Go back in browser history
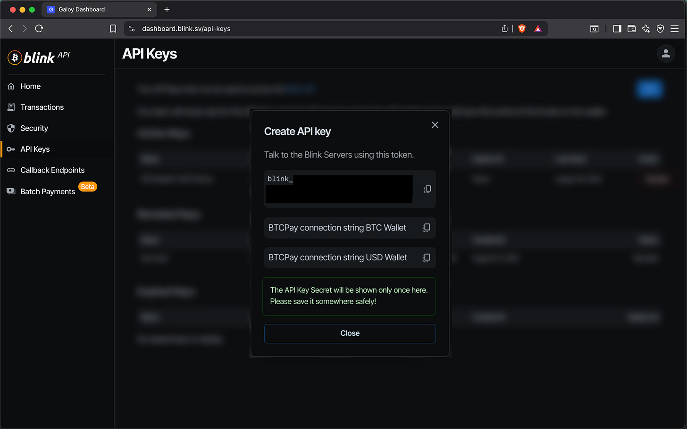687x429 pixels. coord(11,29)
